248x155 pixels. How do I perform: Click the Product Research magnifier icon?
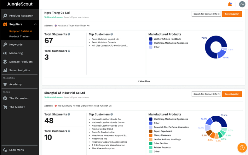(x=5, y=16)
